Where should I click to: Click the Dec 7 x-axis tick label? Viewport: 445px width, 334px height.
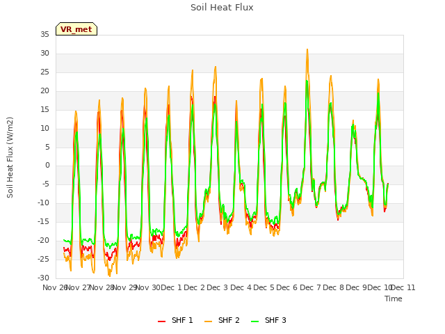(310, 287)
